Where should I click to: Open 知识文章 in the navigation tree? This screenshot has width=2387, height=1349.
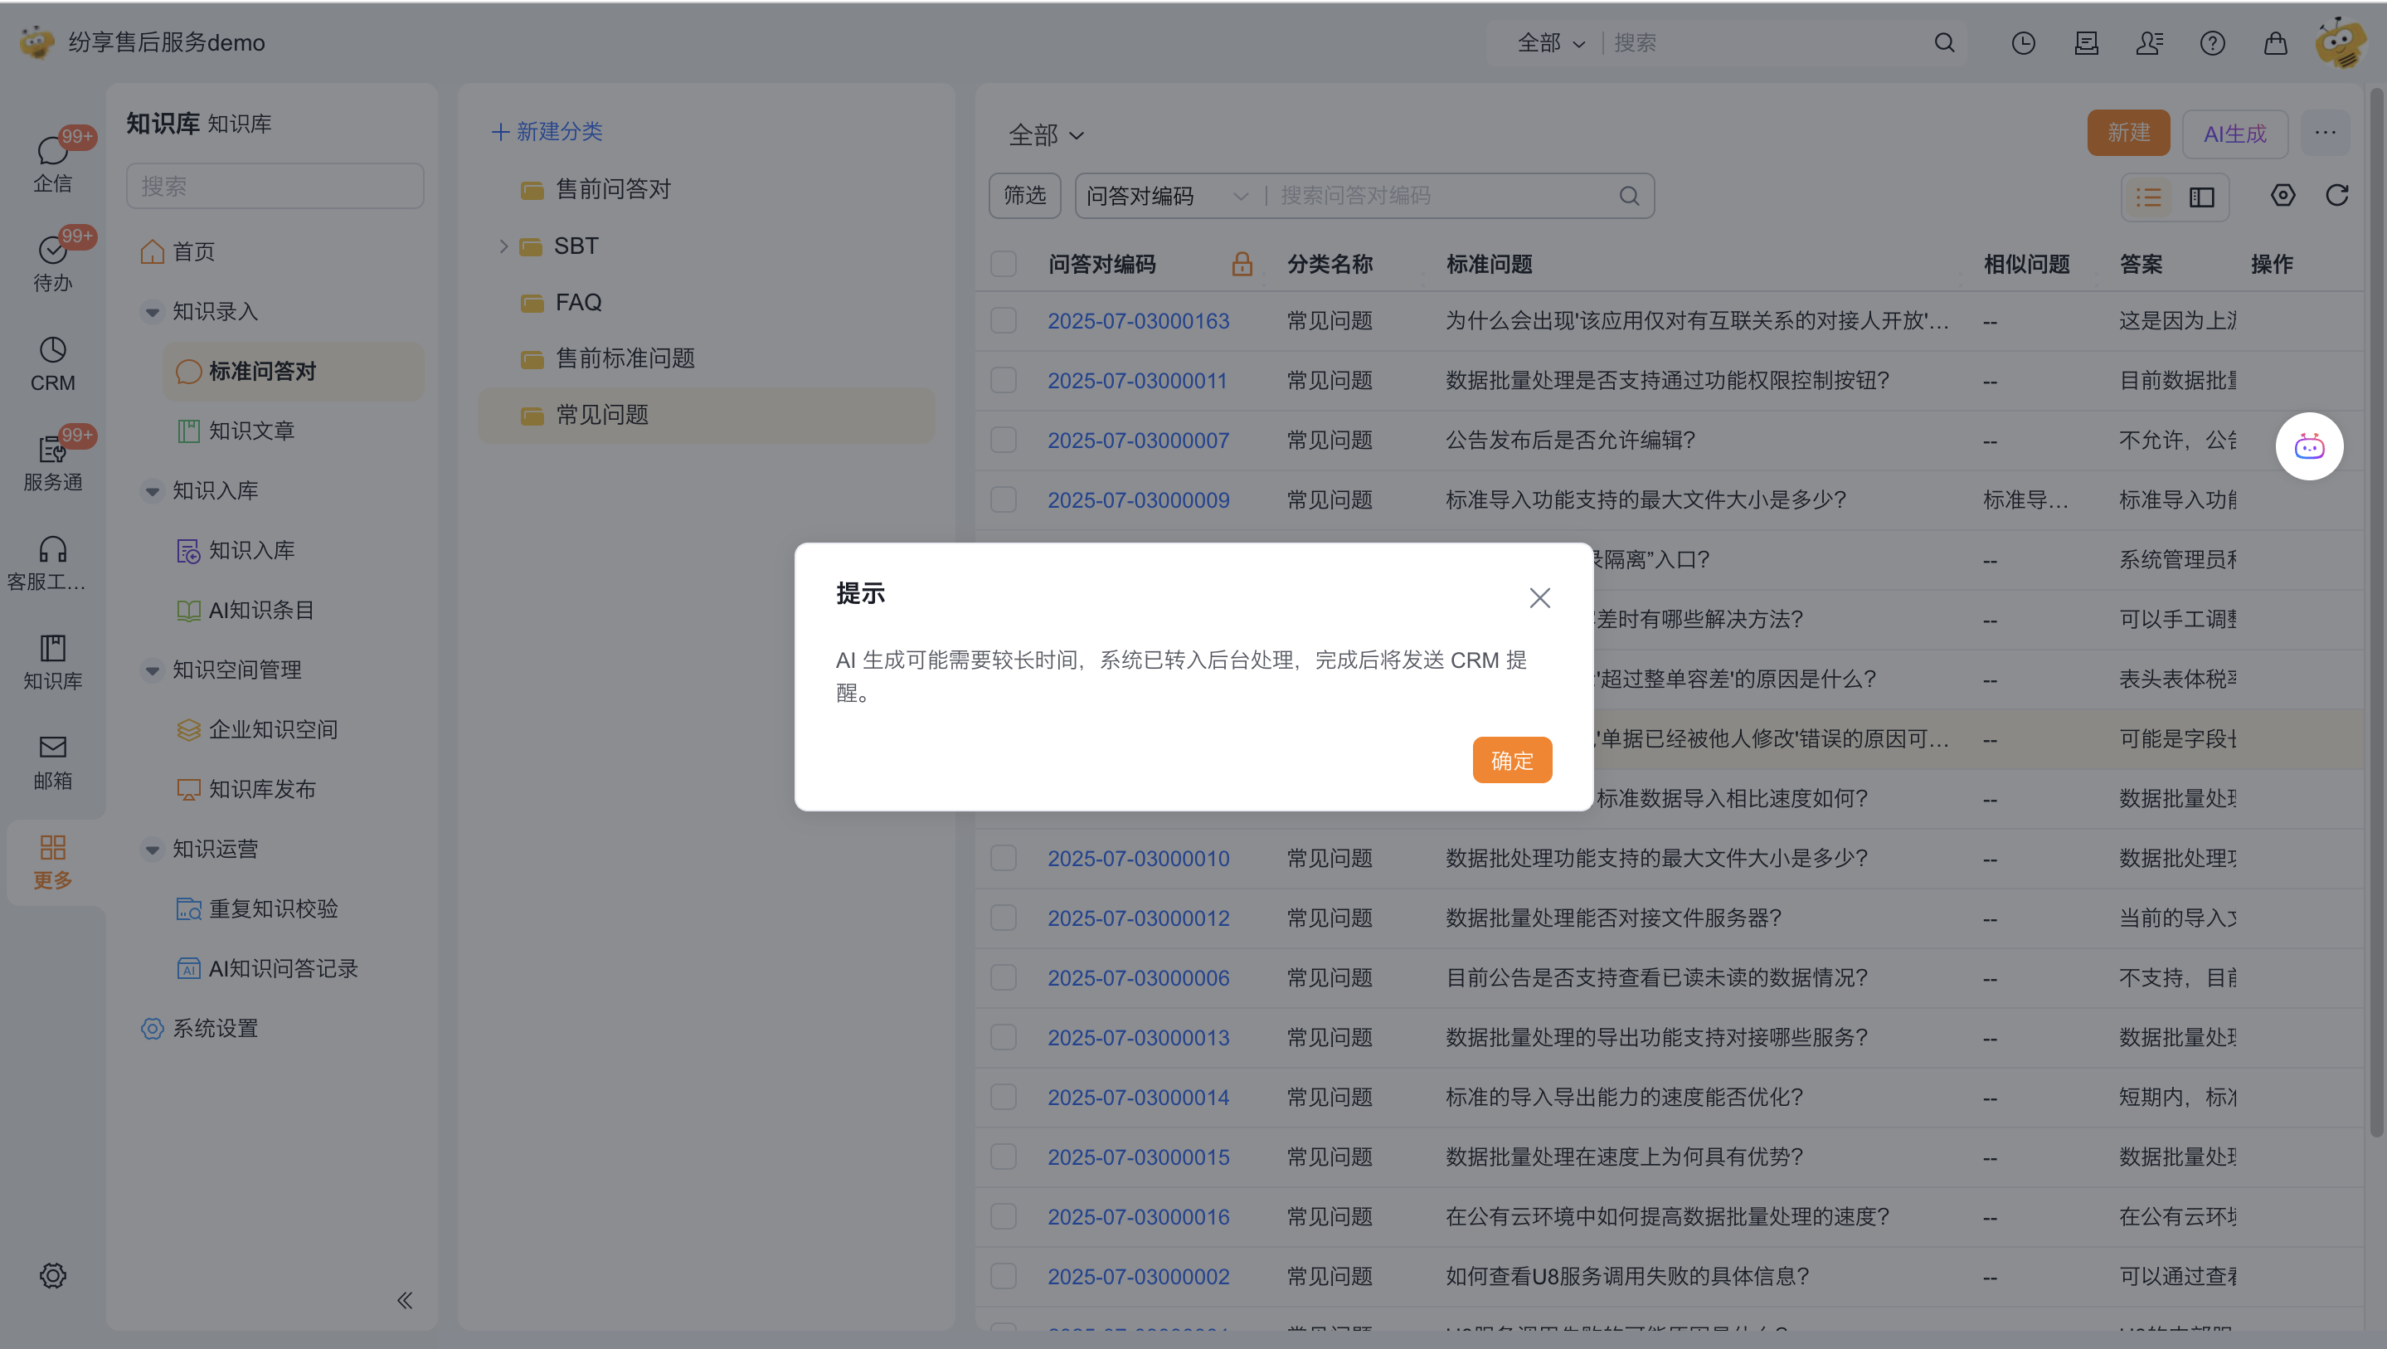pos(251,431)
